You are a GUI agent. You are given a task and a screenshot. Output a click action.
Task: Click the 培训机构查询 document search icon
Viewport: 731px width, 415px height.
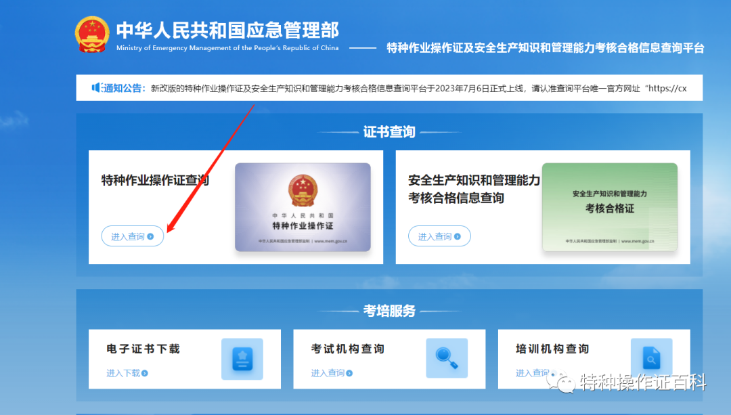click(x=651, y=358)
